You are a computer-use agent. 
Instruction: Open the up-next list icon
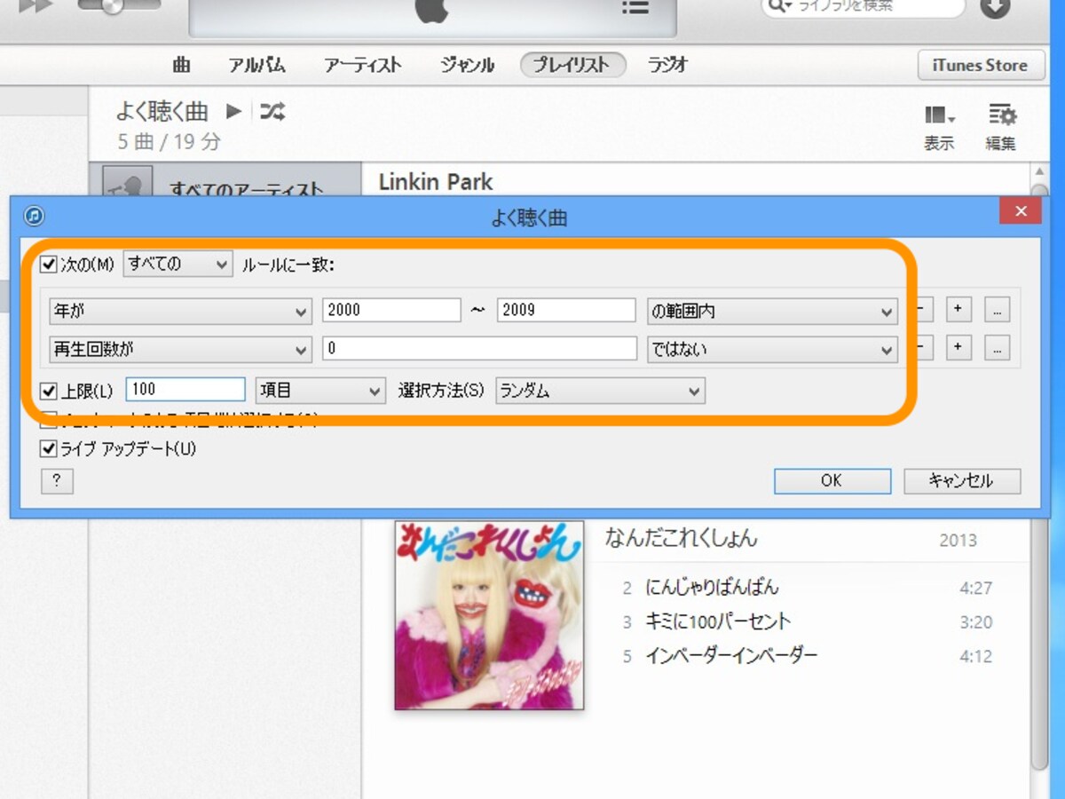tap(635, 7)
